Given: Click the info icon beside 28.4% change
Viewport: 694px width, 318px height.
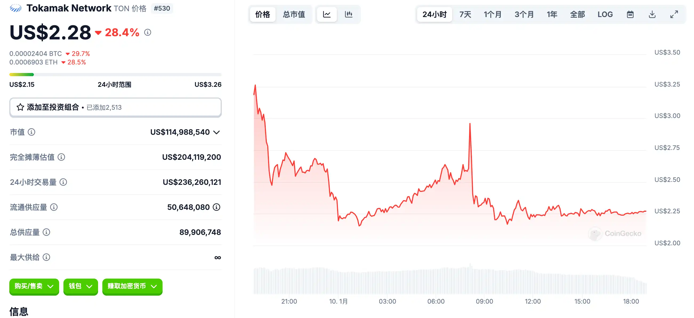Looking at the screenshot, I should [148, 32].
